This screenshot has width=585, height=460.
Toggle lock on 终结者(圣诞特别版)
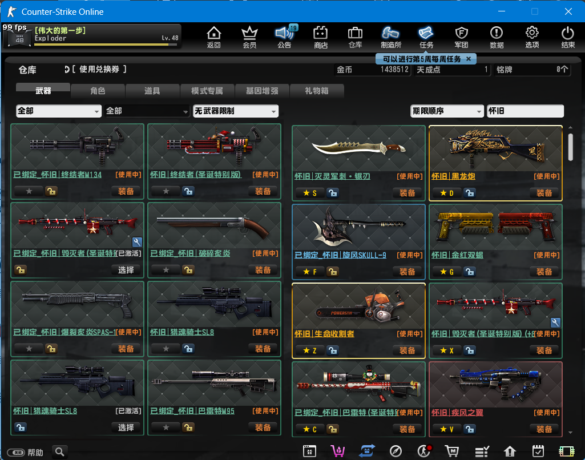pos(188,191)
